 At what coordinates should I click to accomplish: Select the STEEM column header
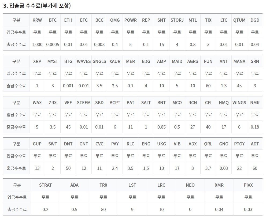(x=84, y=103)
